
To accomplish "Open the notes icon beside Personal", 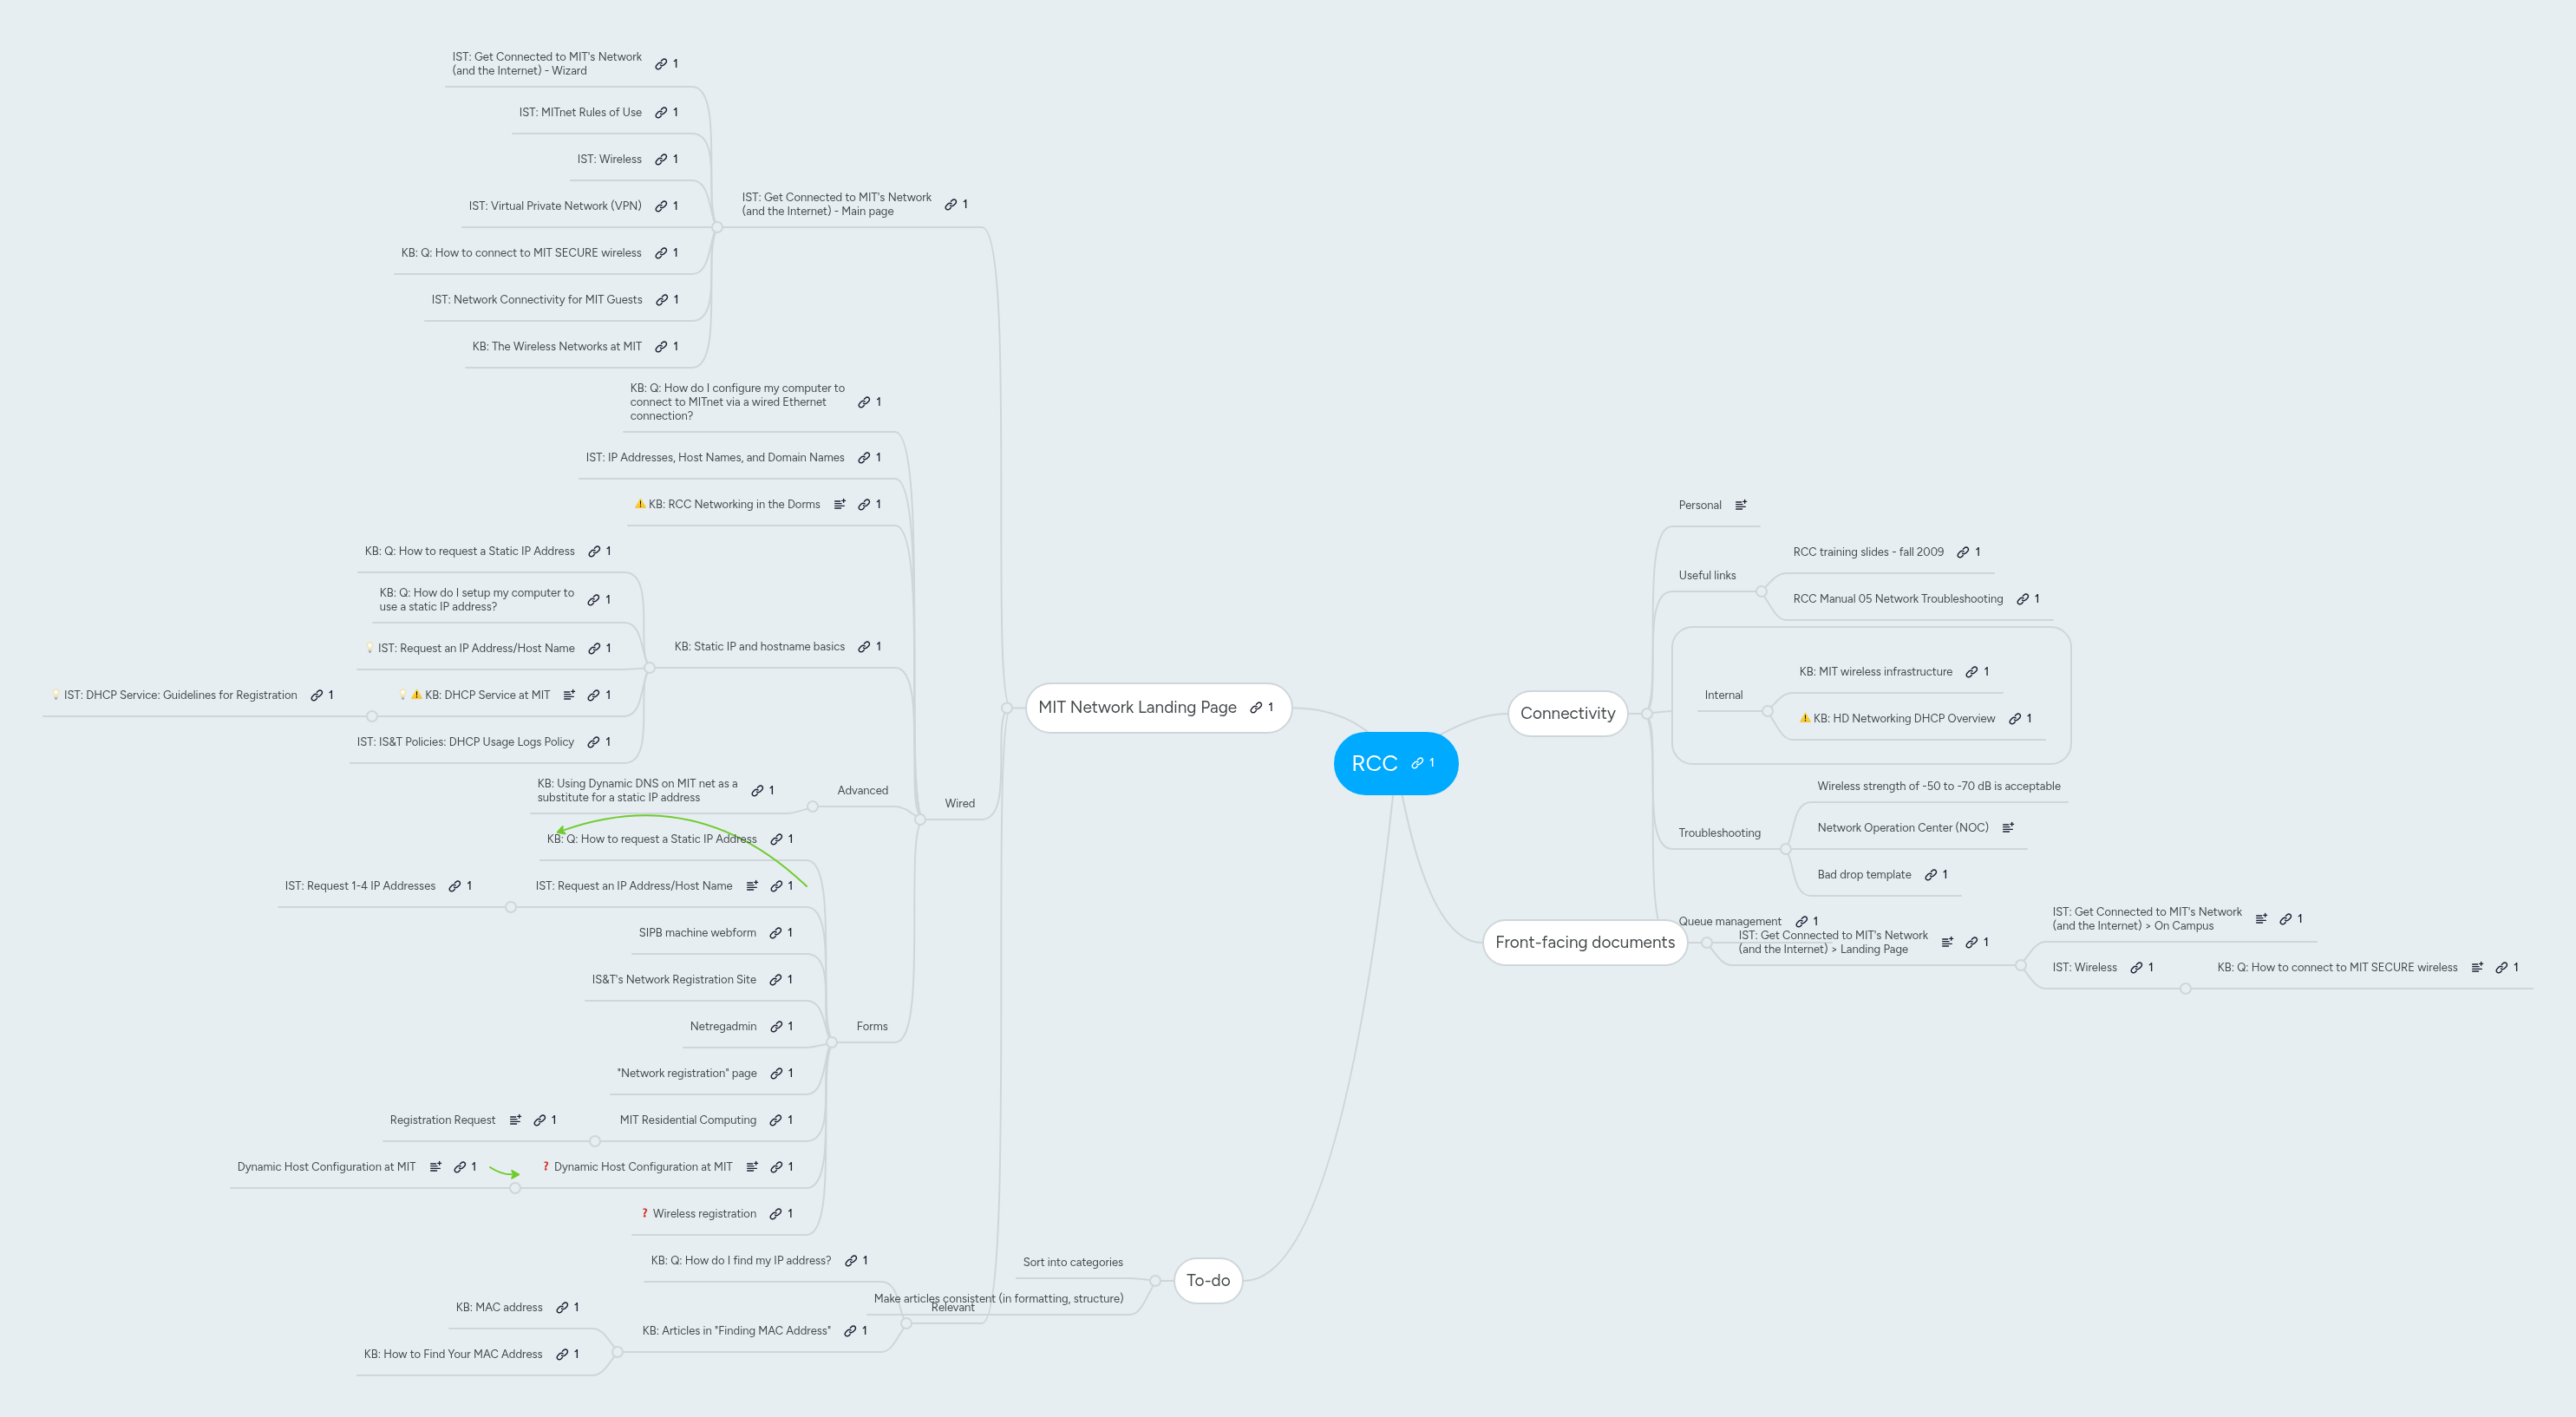I will click(1741, 505).
